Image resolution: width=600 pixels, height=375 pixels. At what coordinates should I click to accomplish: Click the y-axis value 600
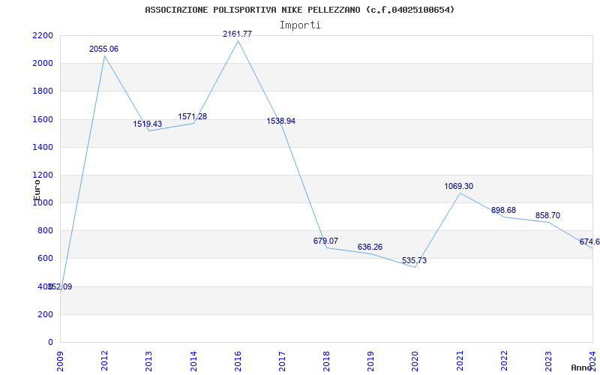[46, 259]
